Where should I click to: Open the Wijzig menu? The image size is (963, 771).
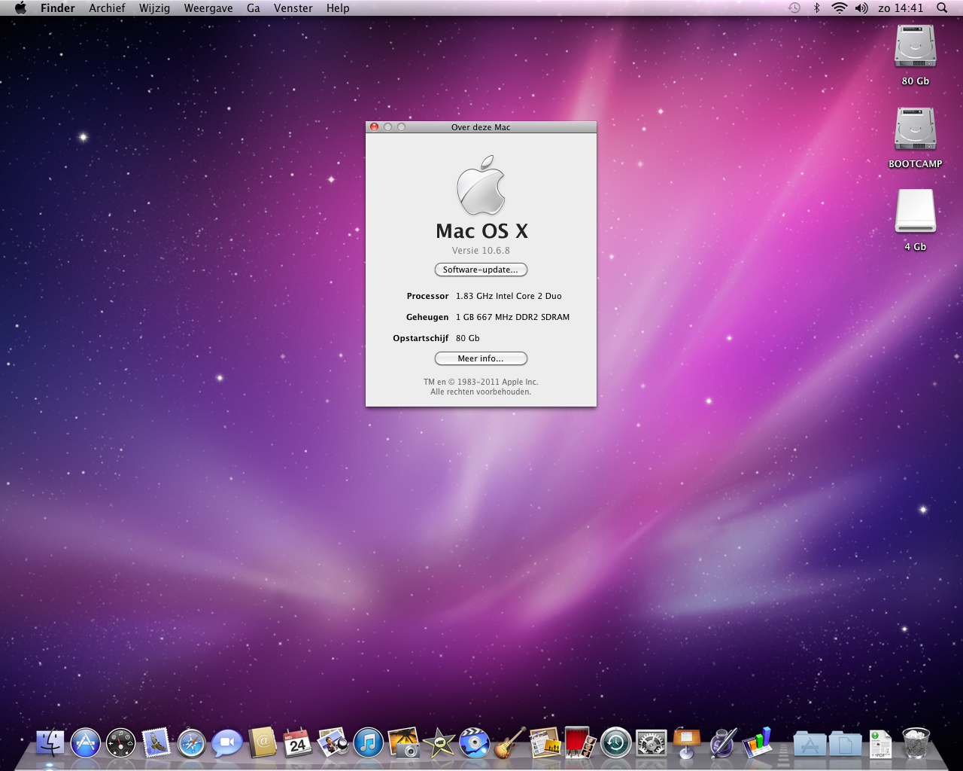pyautogui.click(x=154, y=8)
